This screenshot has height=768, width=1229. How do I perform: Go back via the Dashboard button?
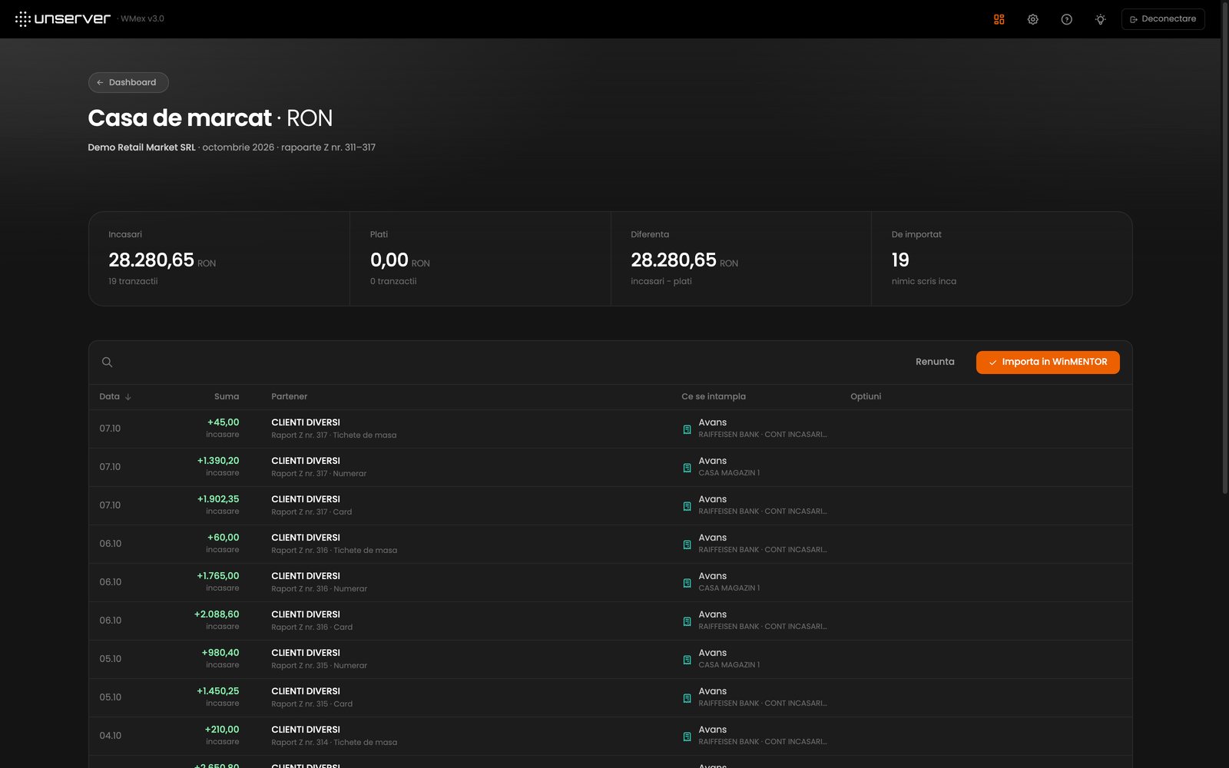coord(128,82)
